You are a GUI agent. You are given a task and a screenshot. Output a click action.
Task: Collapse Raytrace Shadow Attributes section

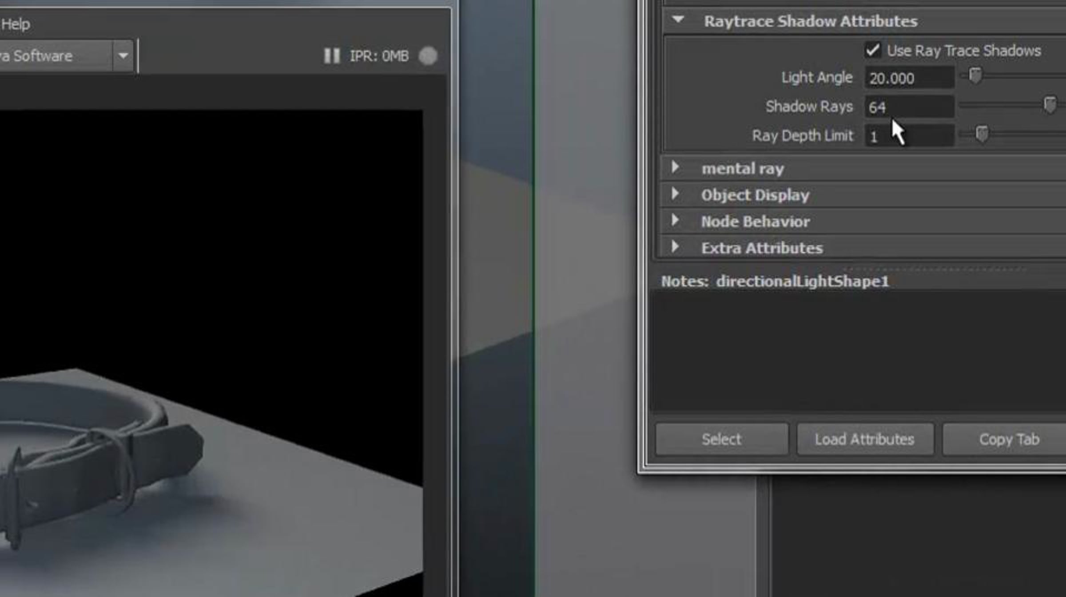[678, 20]
